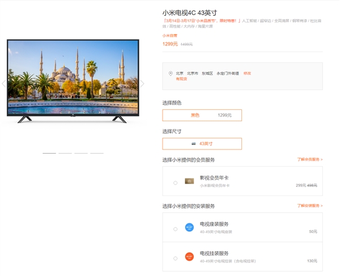Click the 50元 stand installation price
This screenshot has height=276, width=340.
[x=313, y=232]
